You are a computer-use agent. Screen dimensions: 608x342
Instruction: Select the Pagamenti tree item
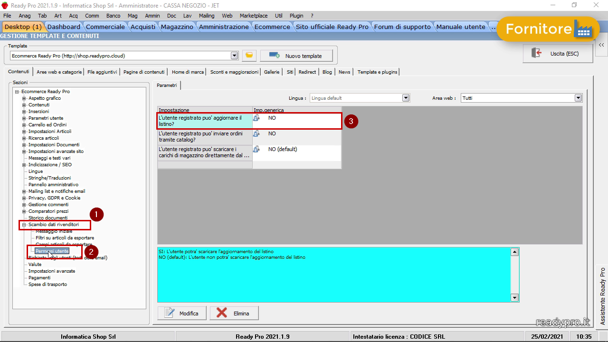[x=39, y=278]
